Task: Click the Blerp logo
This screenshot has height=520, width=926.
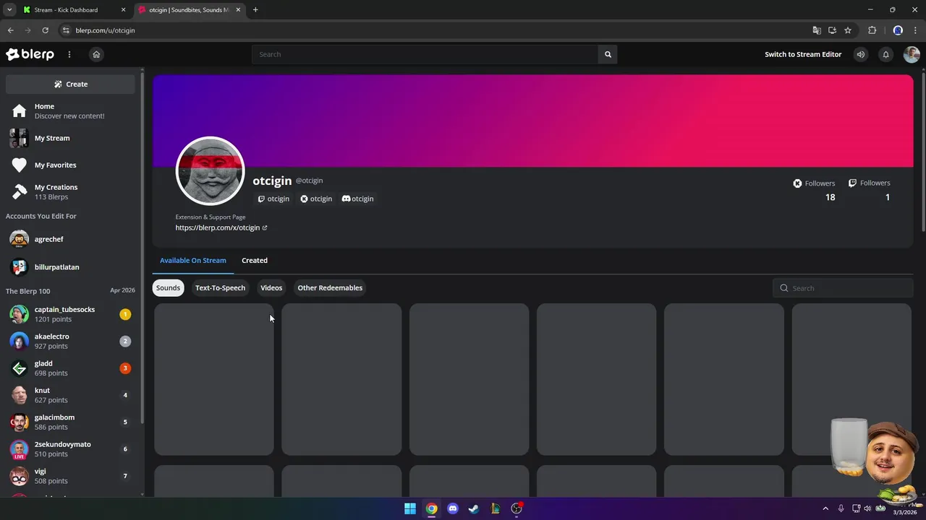Action: (x=30, y=54)
